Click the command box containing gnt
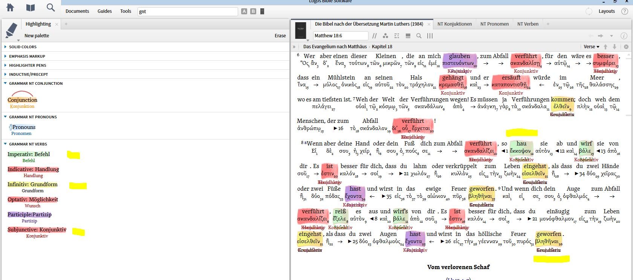The height and width of the screenshot is (280, 633). tap(188, 11)
